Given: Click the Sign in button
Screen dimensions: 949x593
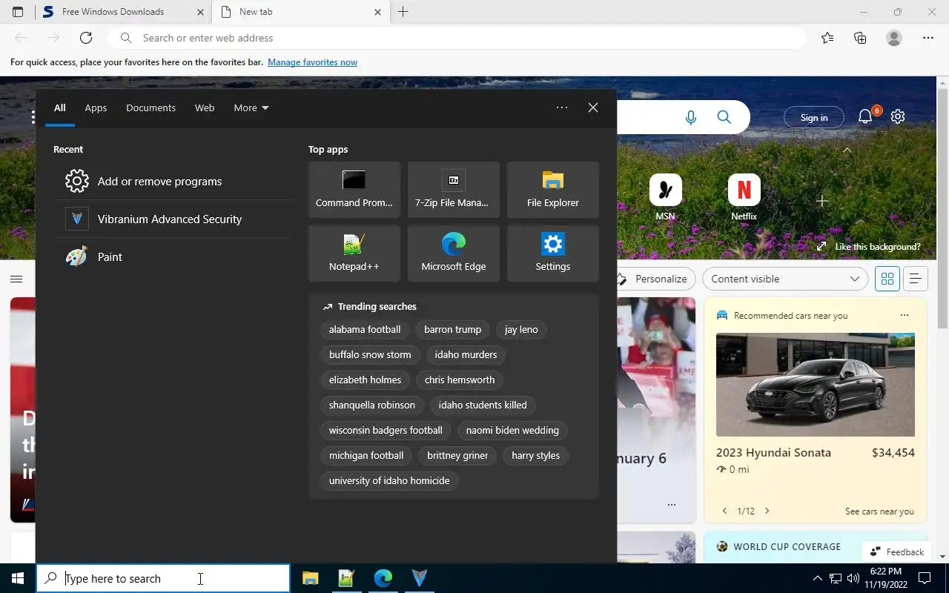Looking at the screenshot, I should 814,118.
